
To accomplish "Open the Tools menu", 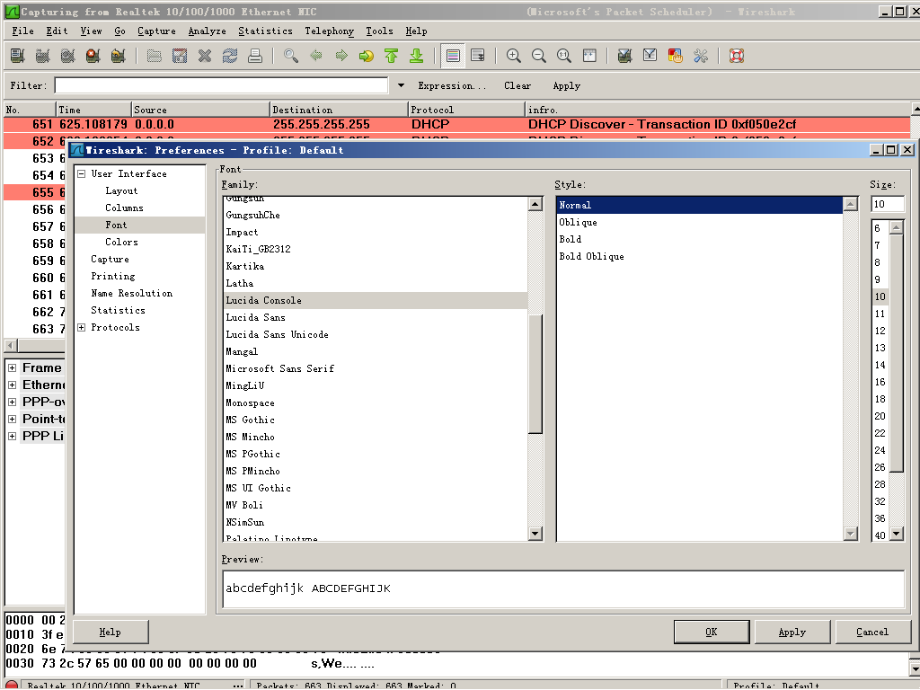I will point(380,31).
